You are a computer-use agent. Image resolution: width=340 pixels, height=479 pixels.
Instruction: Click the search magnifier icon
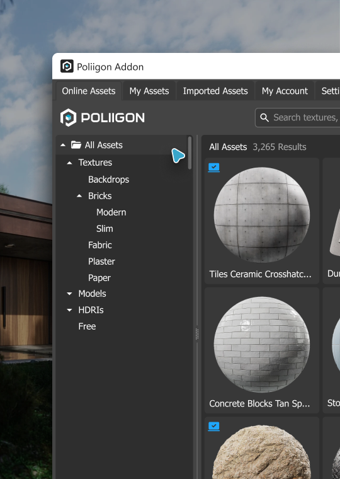264,118
